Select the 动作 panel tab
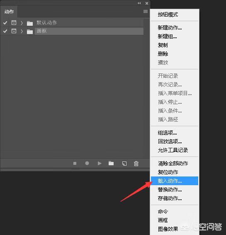Screen dimensions: 226x235 tap(9, 12)
